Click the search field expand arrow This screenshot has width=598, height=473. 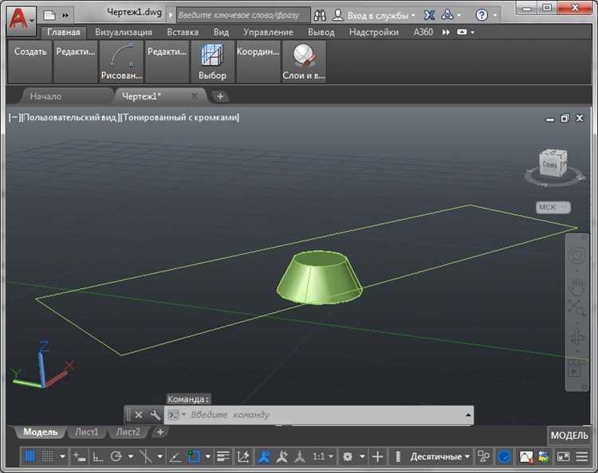(171, 15)
